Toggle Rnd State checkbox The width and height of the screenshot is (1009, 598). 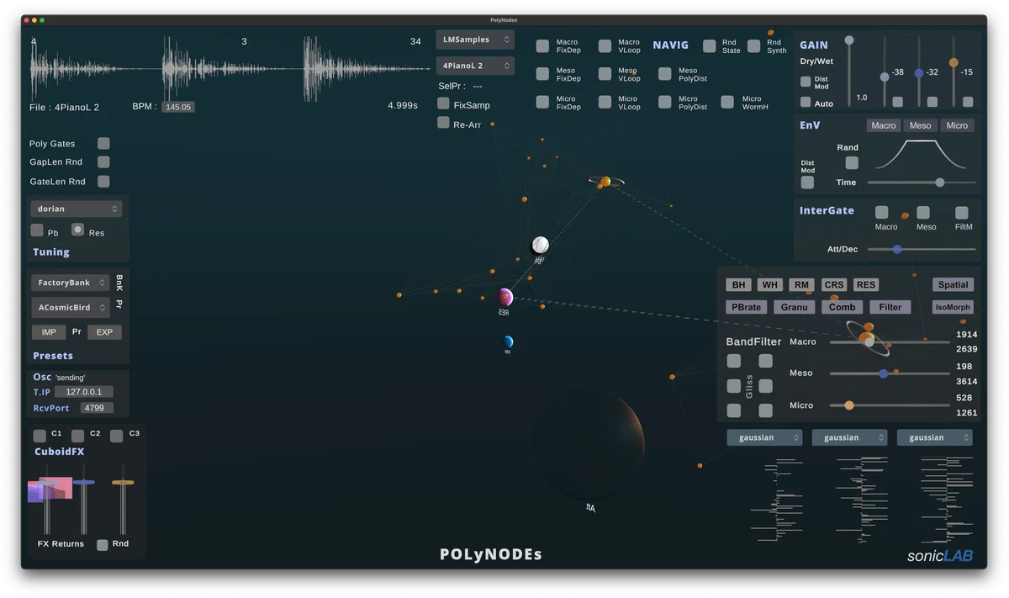pyautogui.click(x=710, y=46)
